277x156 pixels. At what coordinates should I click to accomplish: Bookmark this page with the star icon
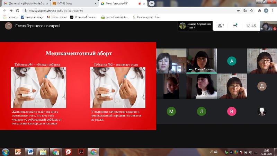(x=252, y=11)
